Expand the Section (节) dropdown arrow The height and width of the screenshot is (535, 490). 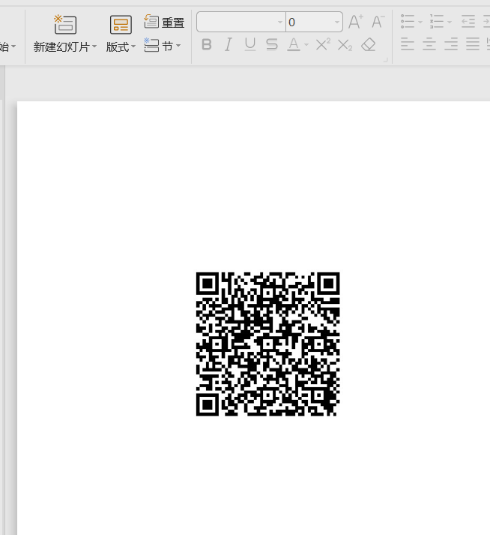[x=178, y=45]
